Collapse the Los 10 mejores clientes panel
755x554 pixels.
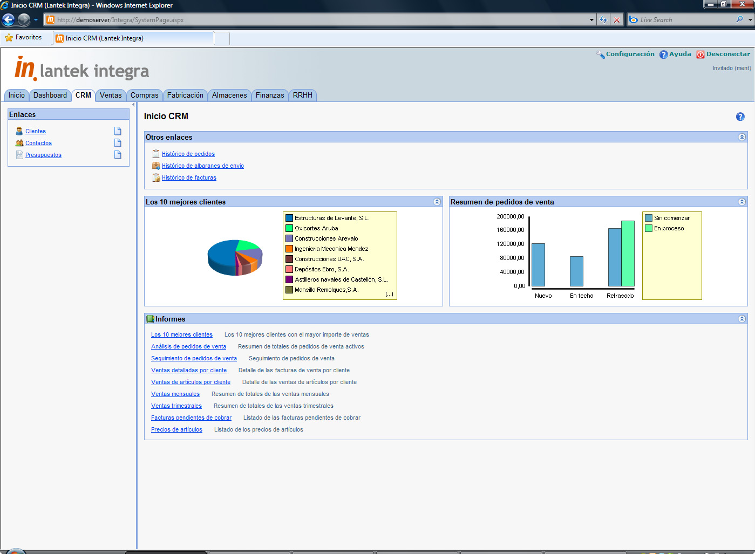coord(437,202)
